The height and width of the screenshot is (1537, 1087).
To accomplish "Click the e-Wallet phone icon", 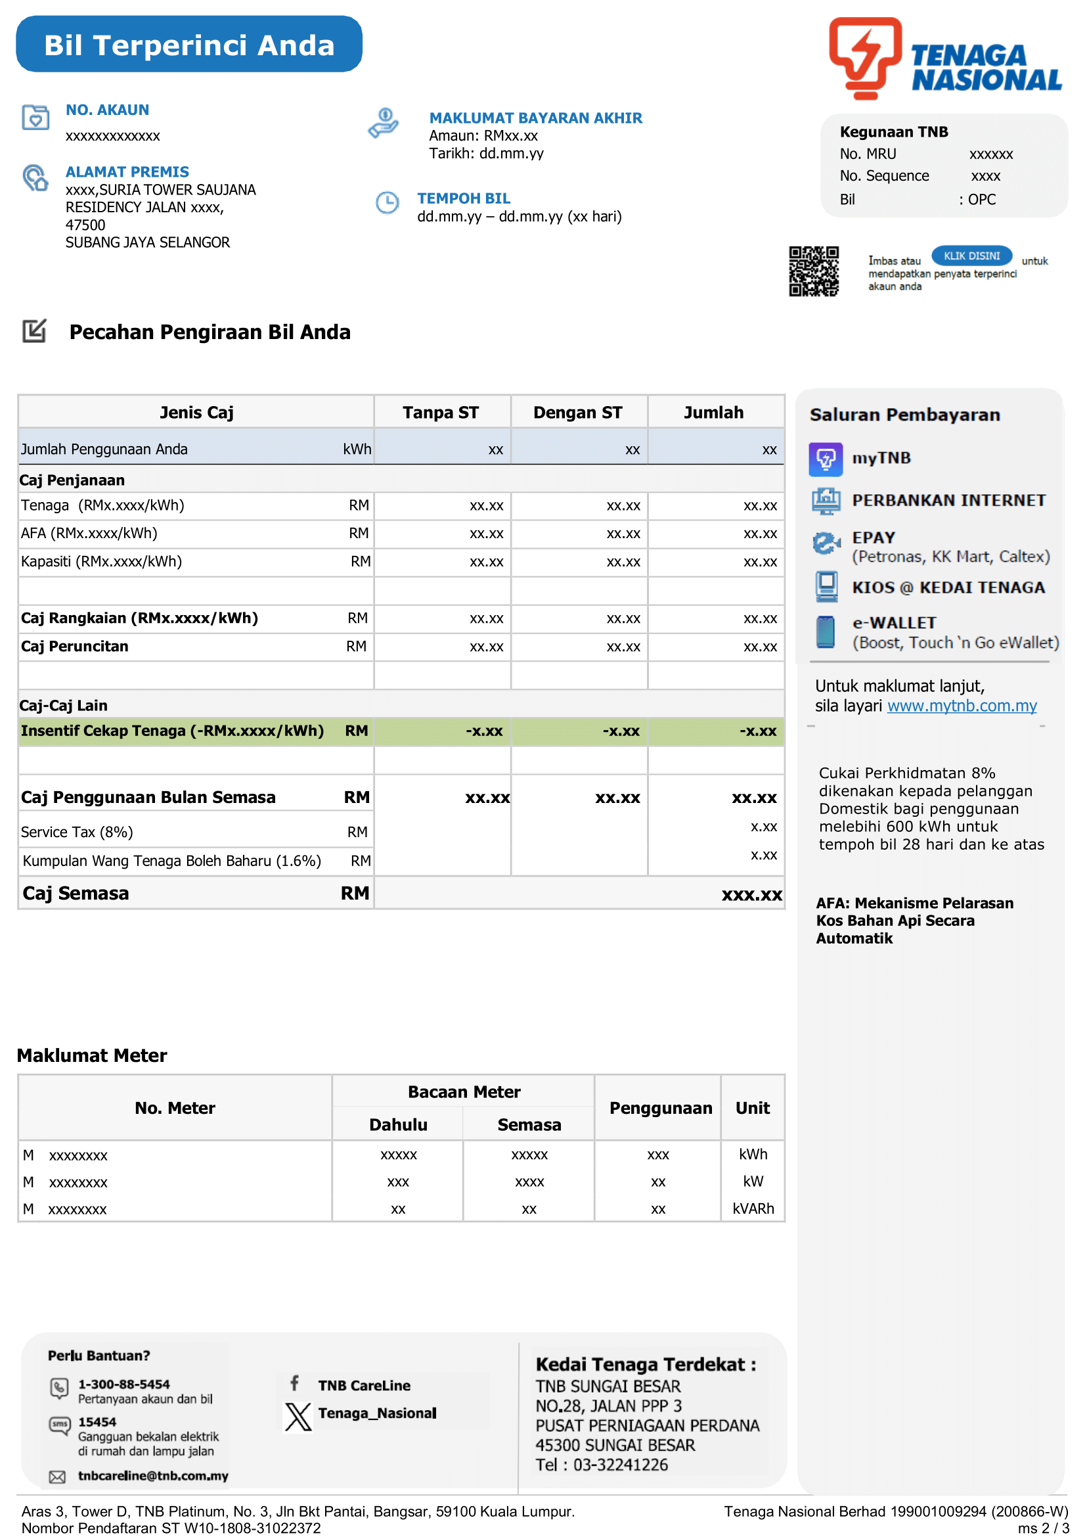I will 826,633.
